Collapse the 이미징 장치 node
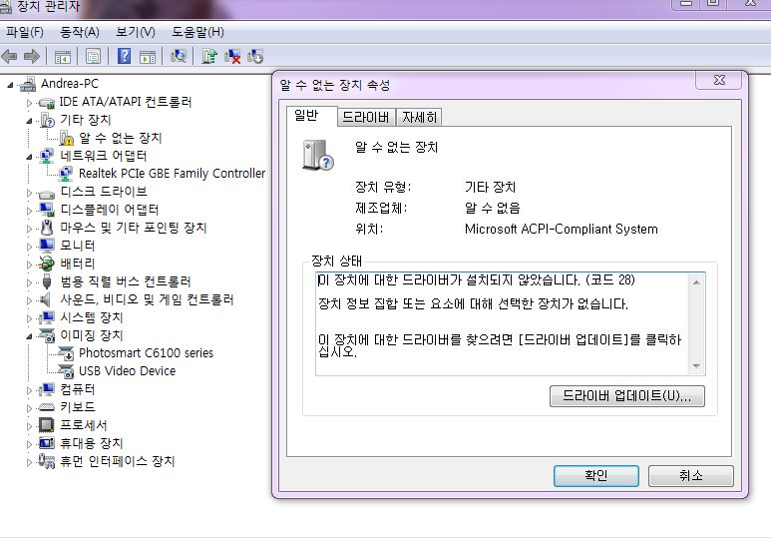Screen dimensions: 771x539 click(x=29, y=336)
